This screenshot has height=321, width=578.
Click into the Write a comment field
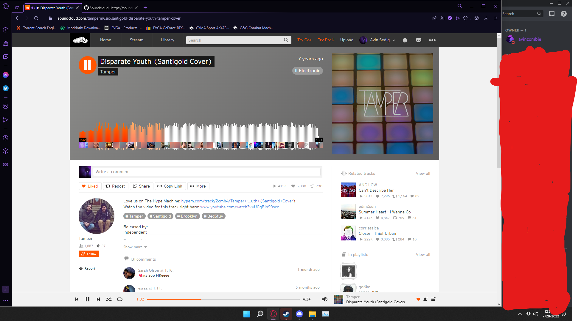coord(206,172)
